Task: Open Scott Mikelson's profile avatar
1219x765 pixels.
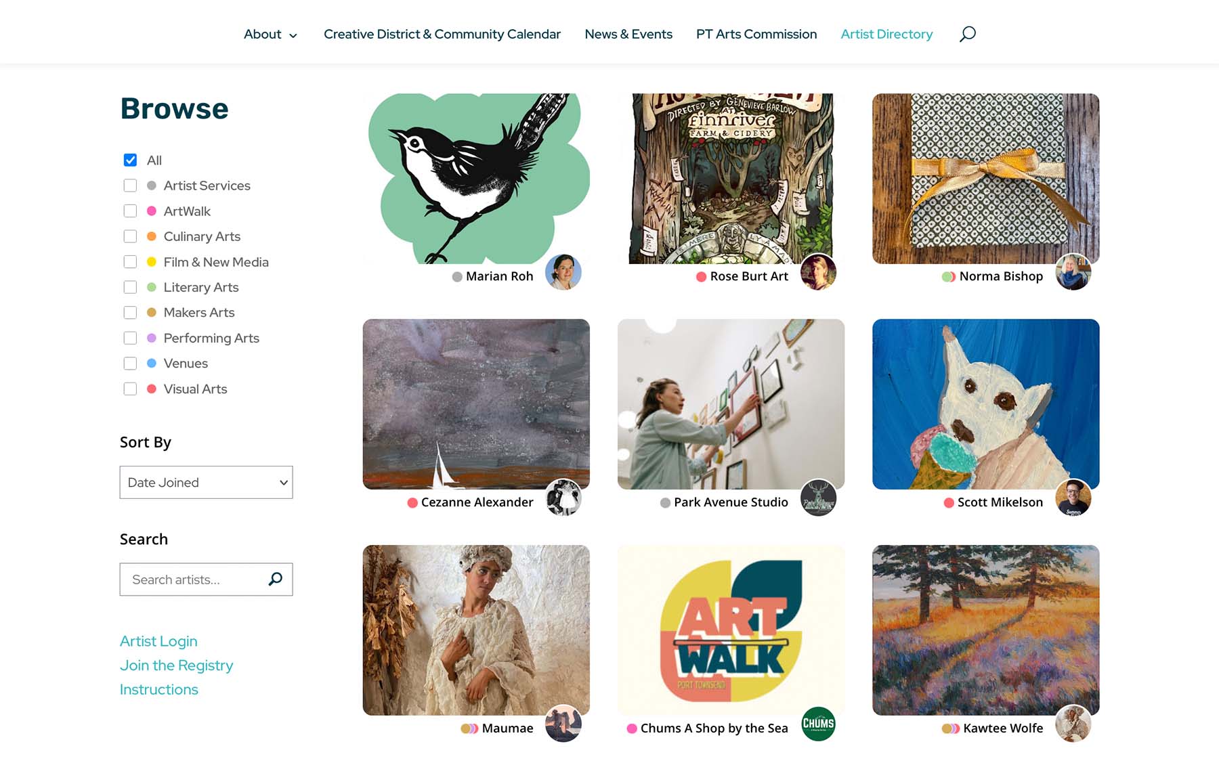Action: (x=1073, y=498)
